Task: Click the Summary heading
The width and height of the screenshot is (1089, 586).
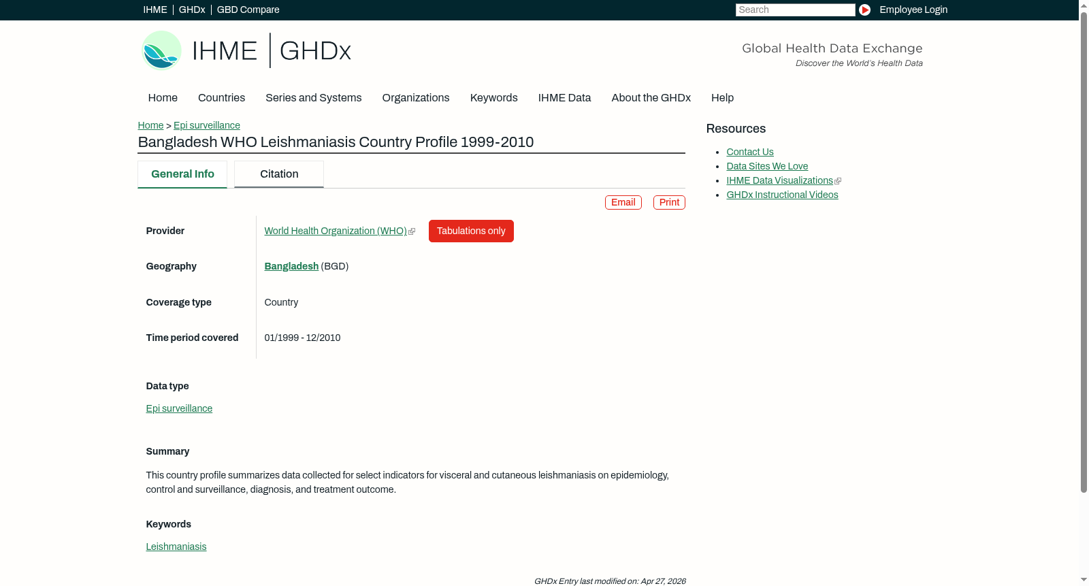Action: pyautogui.click(x=167, y=451)
